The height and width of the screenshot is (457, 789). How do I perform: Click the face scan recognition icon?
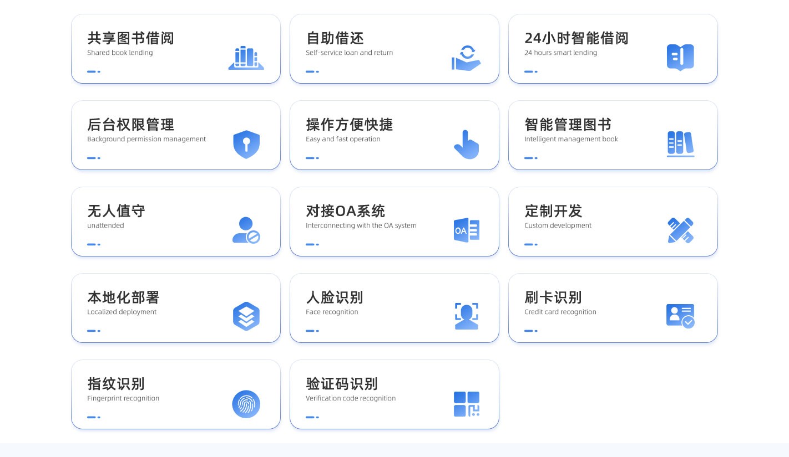(466, 316)
